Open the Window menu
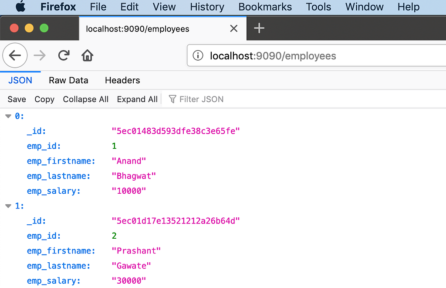Viewport: 446px width, 288px height. [x=365, y=7]
